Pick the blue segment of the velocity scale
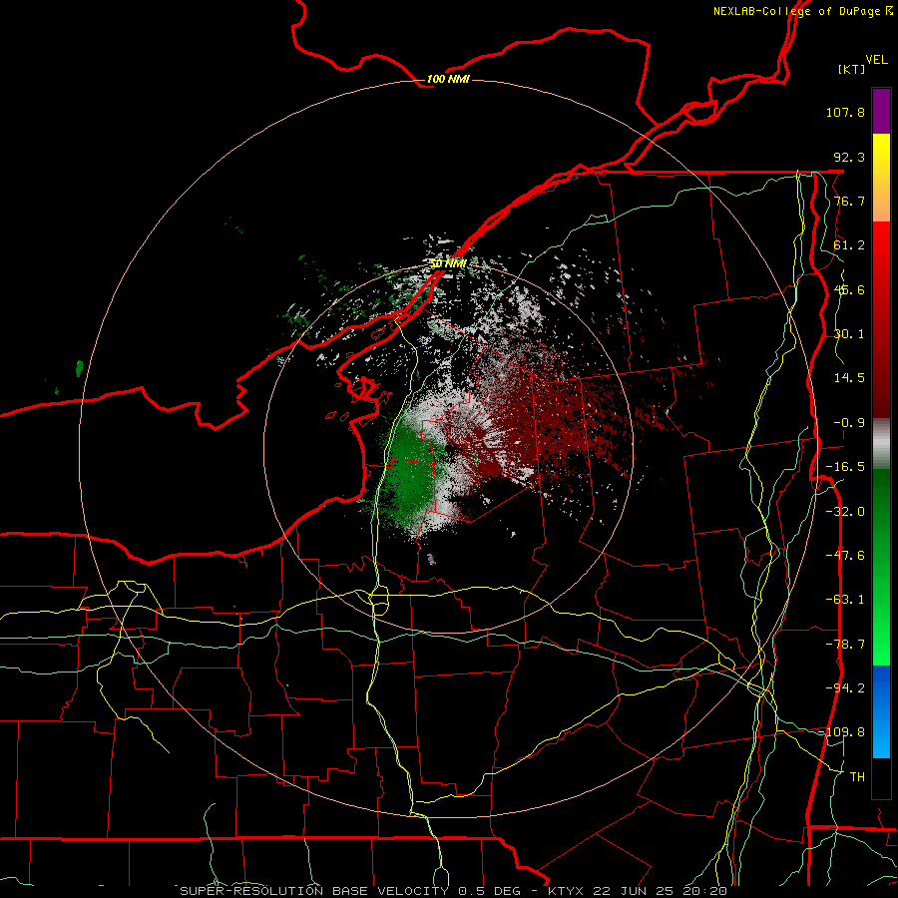This screenshot has height=898, width=898. click(x=881, y=711)
